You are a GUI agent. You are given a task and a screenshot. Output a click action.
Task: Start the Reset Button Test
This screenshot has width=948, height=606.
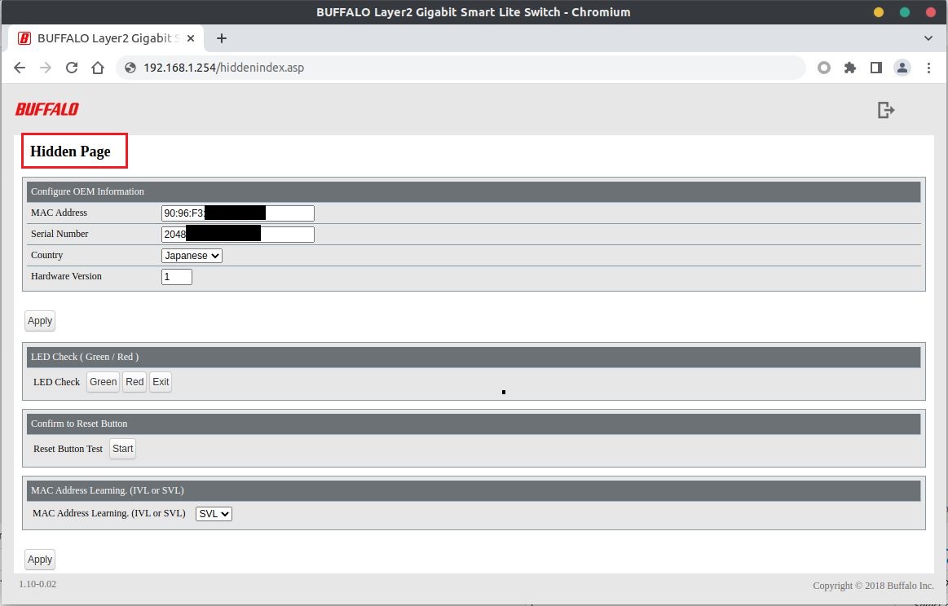122,449
